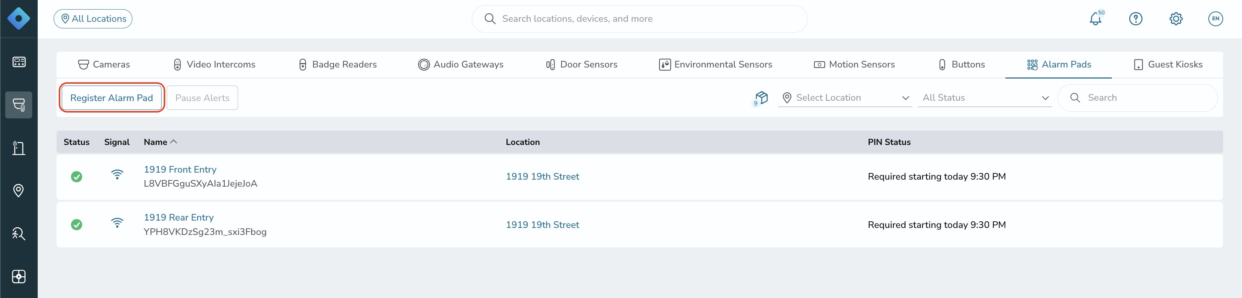1242x298 pixels.
Task: Switch to the Cameras tab
Action: coord(103,65)
